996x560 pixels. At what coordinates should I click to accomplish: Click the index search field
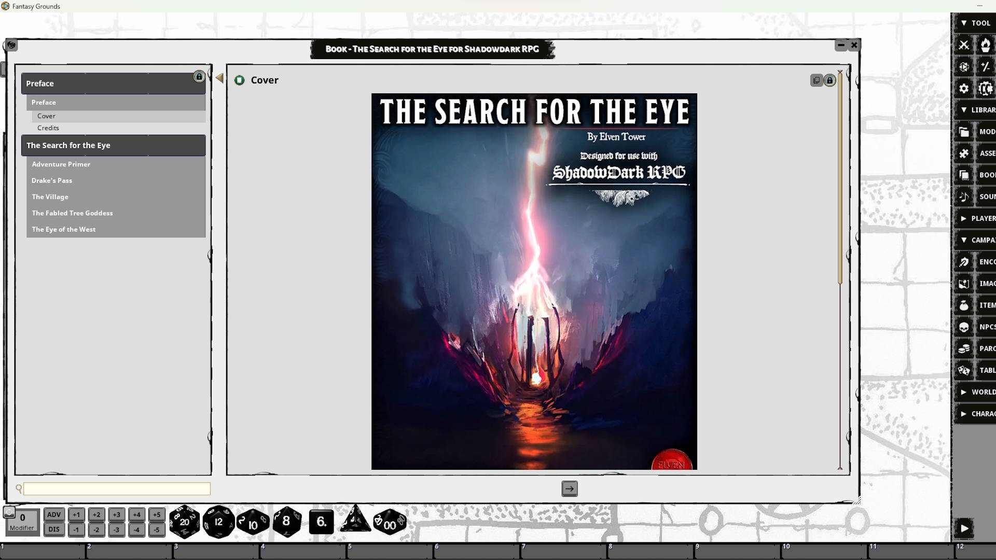pos(117,488)
